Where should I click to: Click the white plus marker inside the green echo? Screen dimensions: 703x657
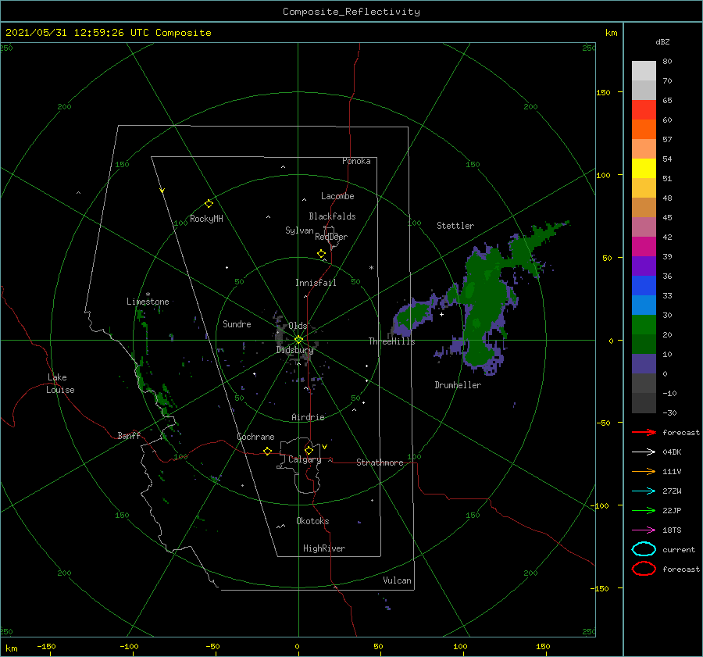coord(441,314)
